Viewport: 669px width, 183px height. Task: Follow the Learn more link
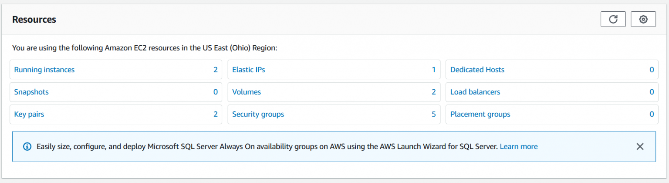click(519, 146)
